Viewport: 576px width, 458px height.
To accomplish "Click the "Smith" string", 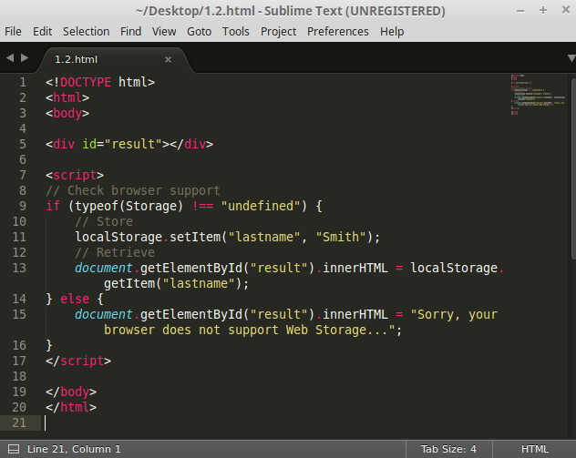I will click(341, 237).
